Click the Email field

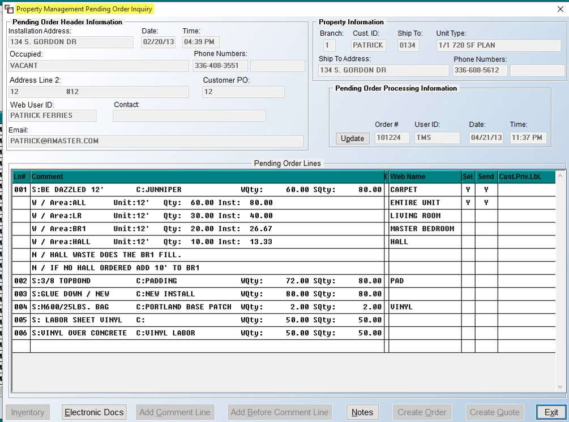coord(156,141)
